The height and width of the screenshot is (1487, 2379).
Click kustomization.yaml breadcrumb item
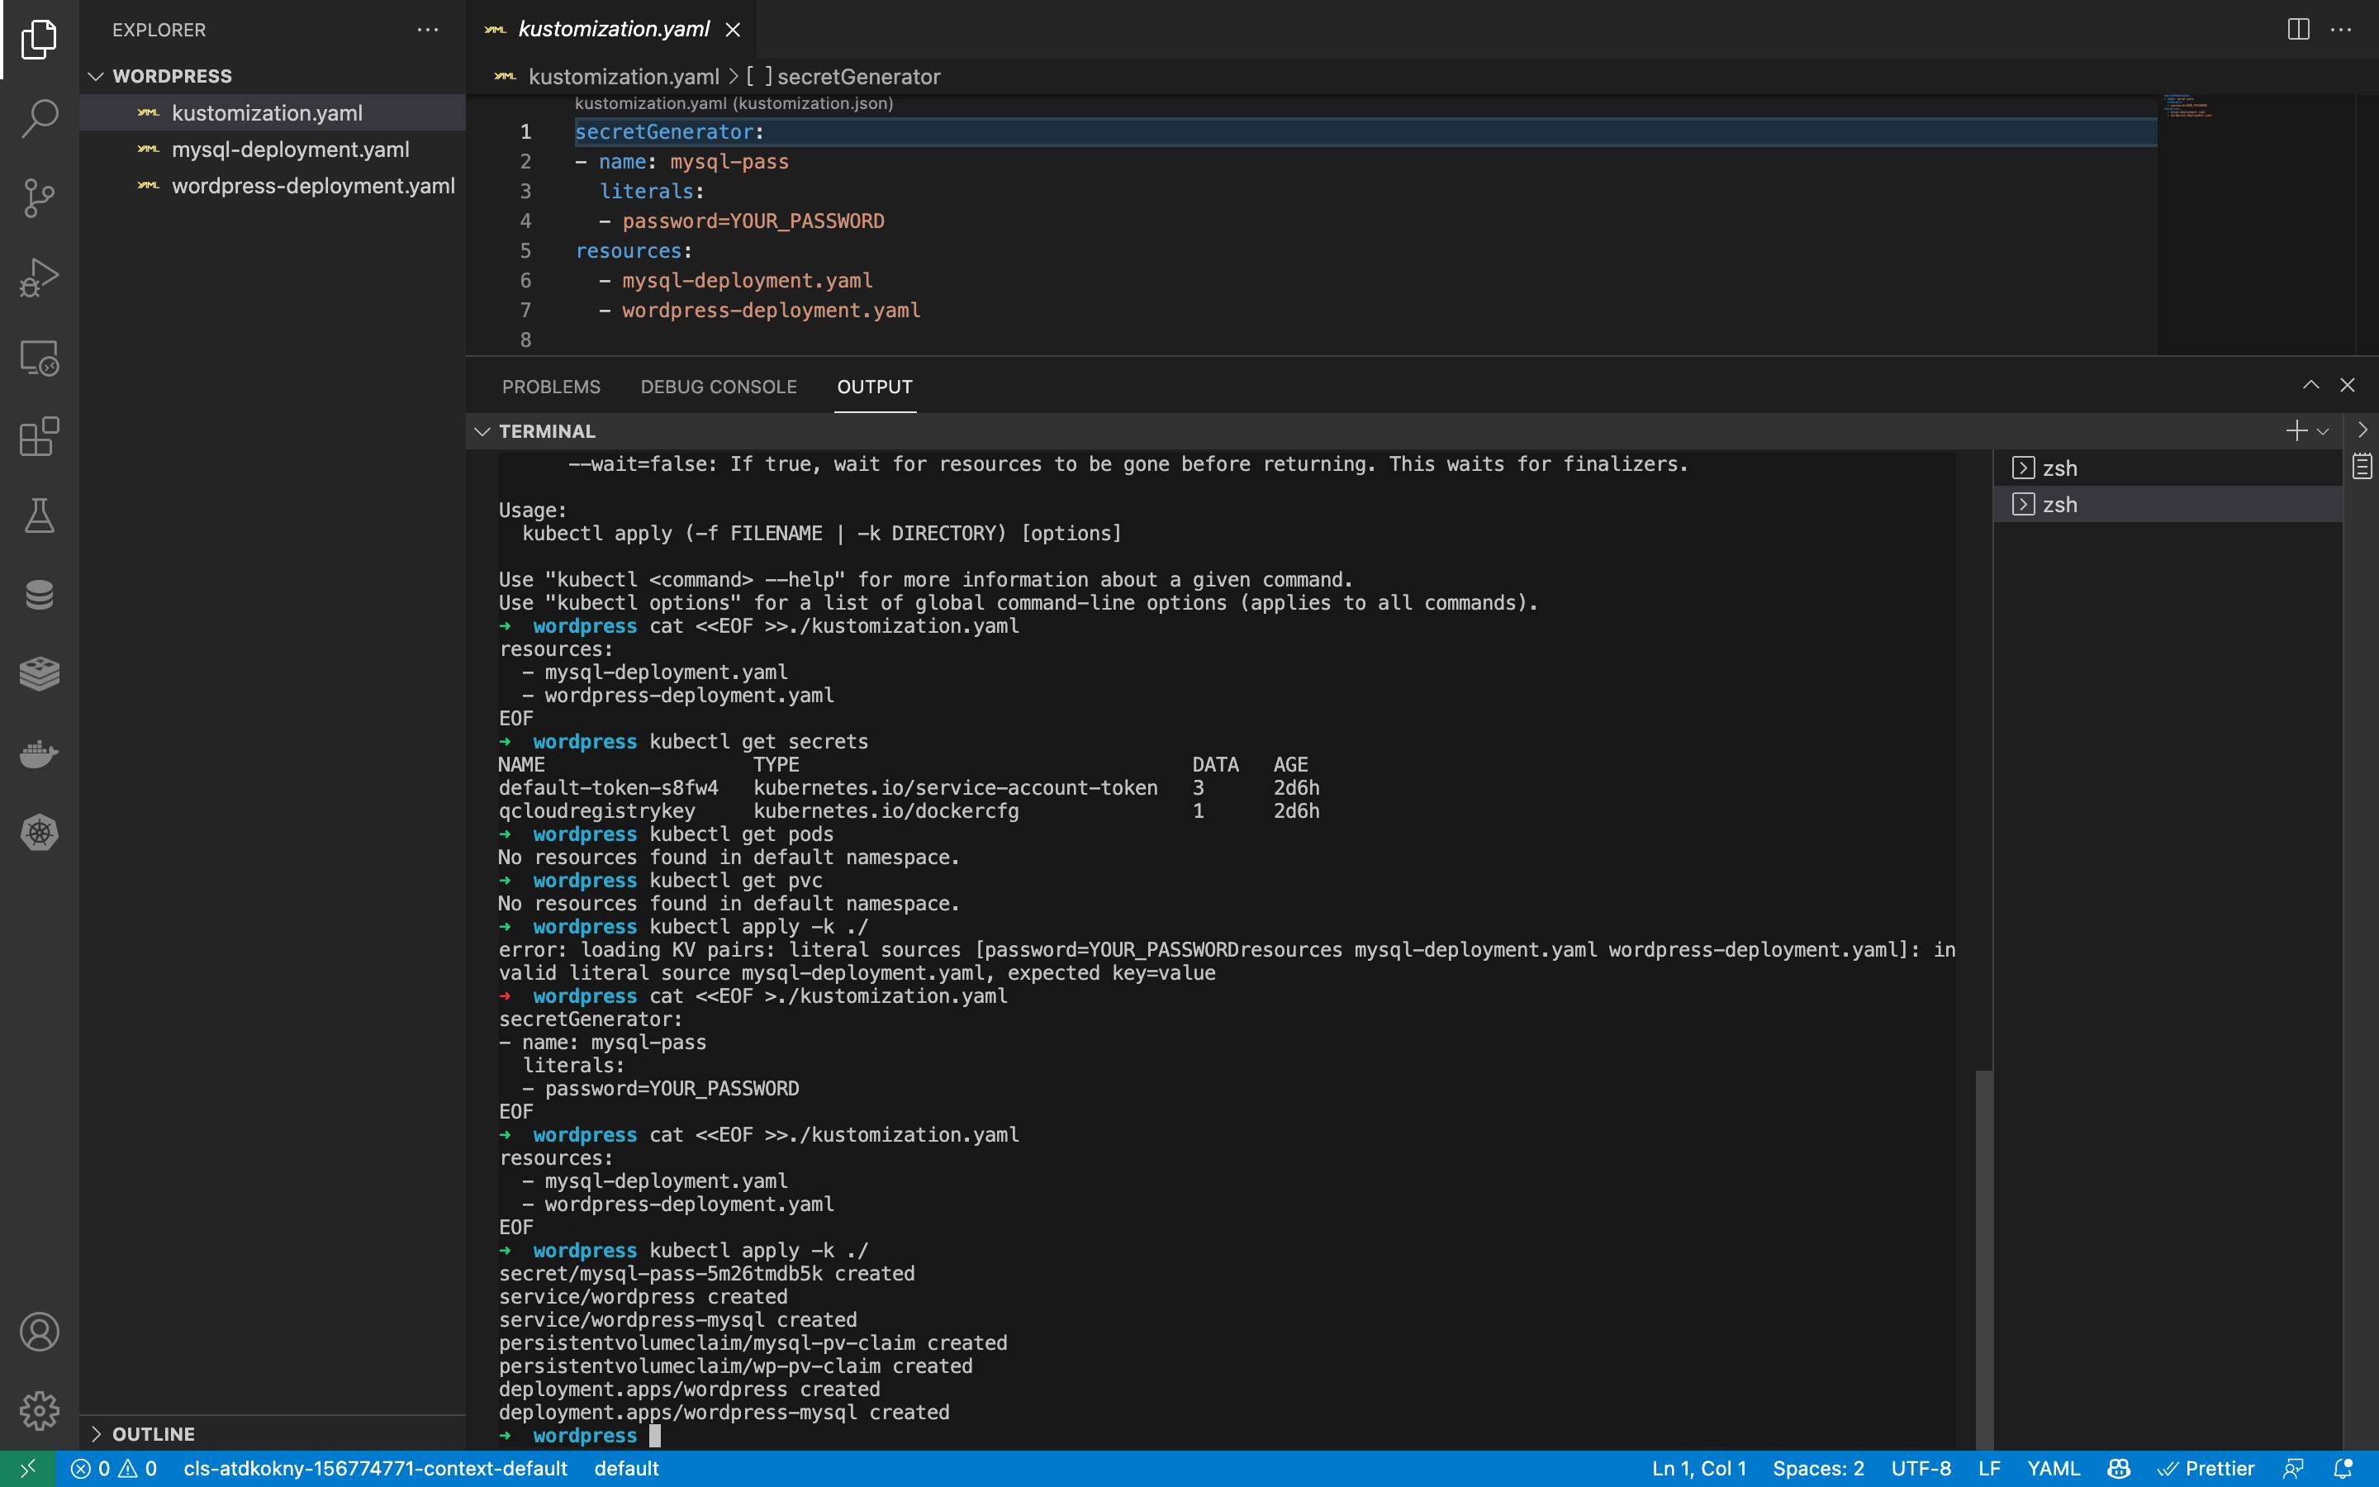tap(624, 77)
